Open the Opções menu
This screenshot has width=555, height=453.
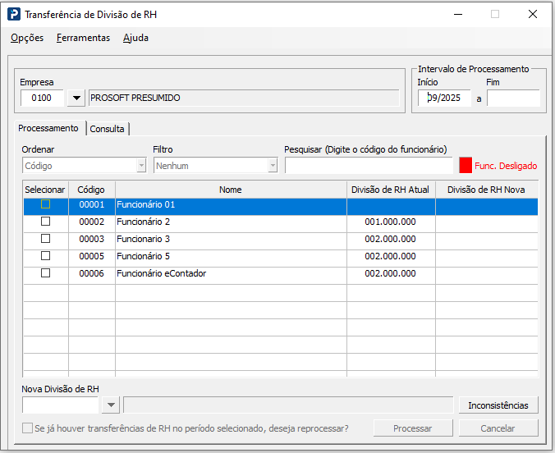(x=27, y=38)
